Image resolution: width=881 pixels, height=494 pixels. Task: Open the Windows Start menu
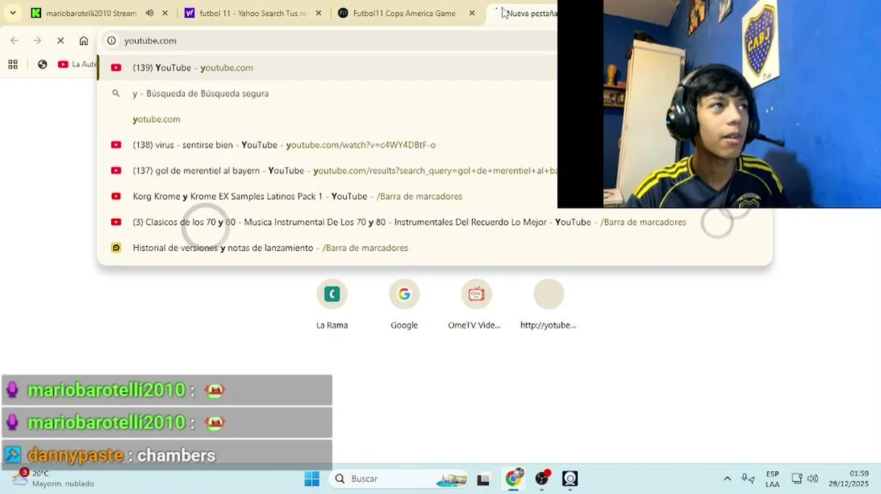[312, 478]
